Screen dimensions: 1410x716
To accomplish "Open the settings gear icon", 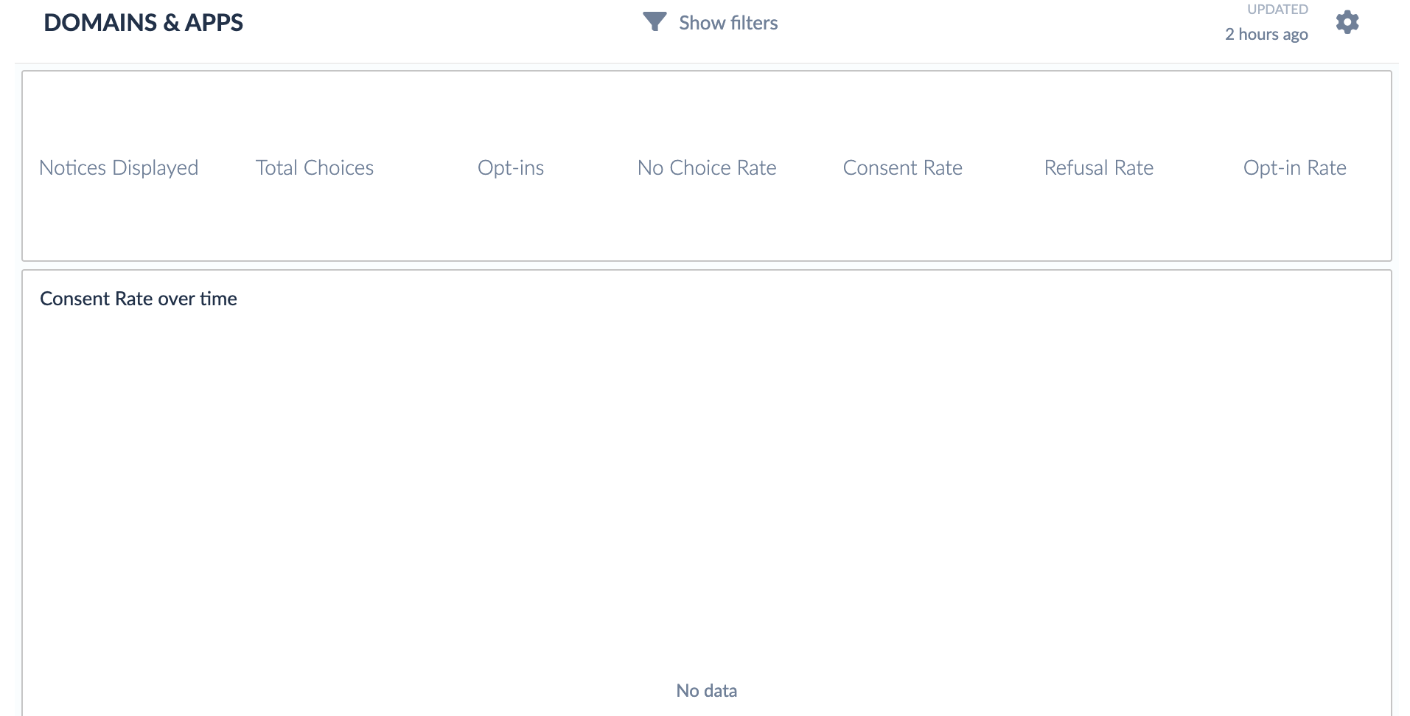I will pyautogui.click(x=1347, y=22).
